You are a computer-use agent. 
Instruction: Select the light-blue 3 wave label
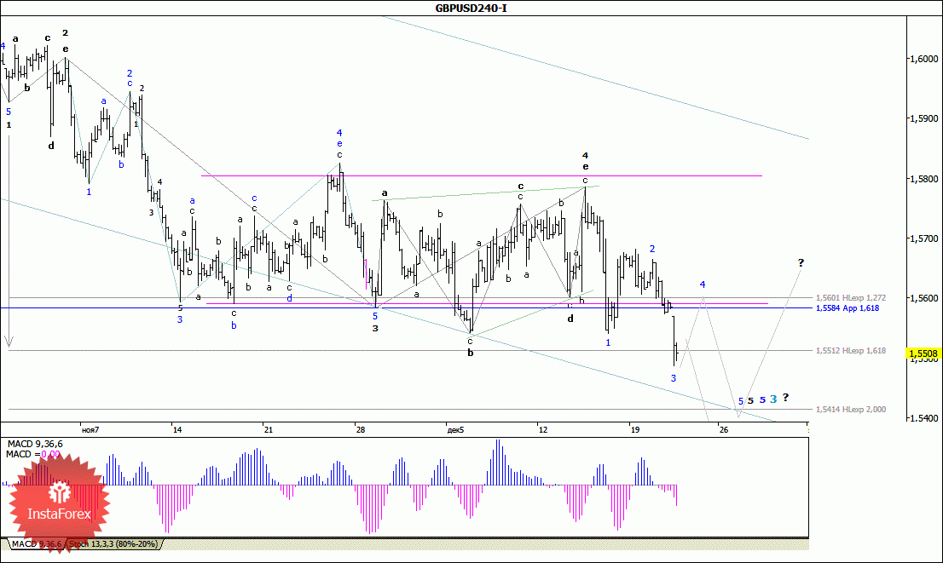[x=772, y=399]
